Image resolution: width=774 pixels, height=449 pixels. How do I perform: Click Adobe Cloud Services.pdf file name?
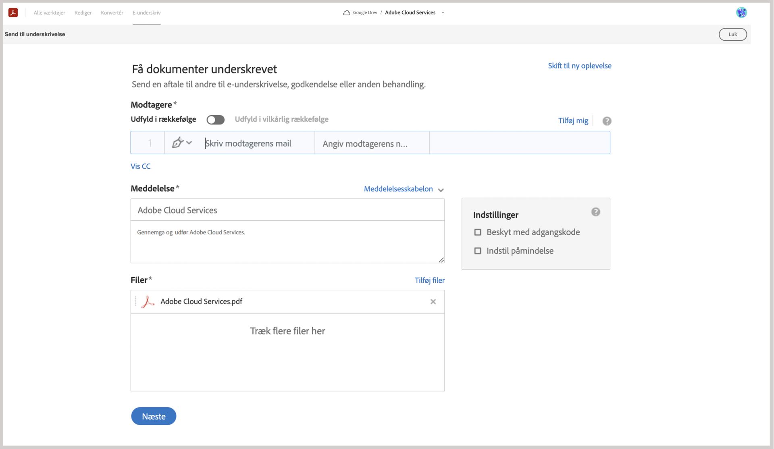click(201, 302)
